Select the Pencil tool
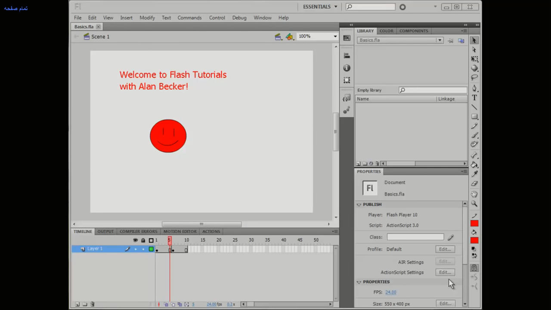Screen dimensions: 551x310 pyautogui.click(x=474, y=126)
